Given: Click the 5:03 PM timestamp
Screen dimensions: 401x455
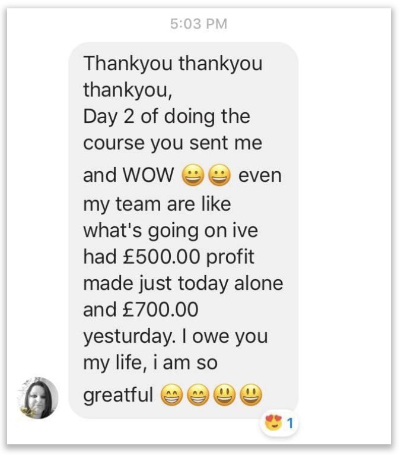Looking at the screenshot, I should [x=198, y=24].
